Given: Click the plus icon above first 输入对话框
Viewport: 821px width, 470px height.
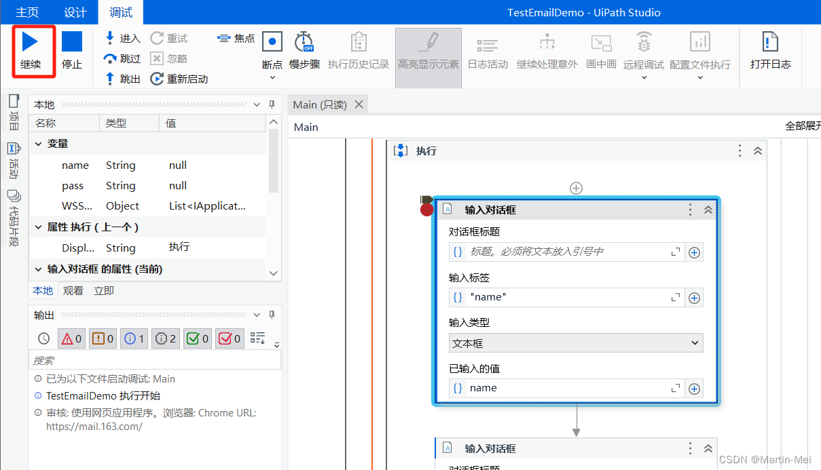Looking at the screenshot, I should point(576,188).
